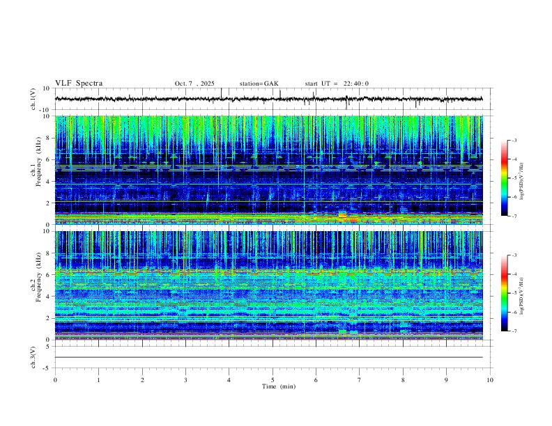Click the "-5" tick on ch.1 color bar
Image resolution: width=552 pixels, height=426 pixels.
coord(514,178)
